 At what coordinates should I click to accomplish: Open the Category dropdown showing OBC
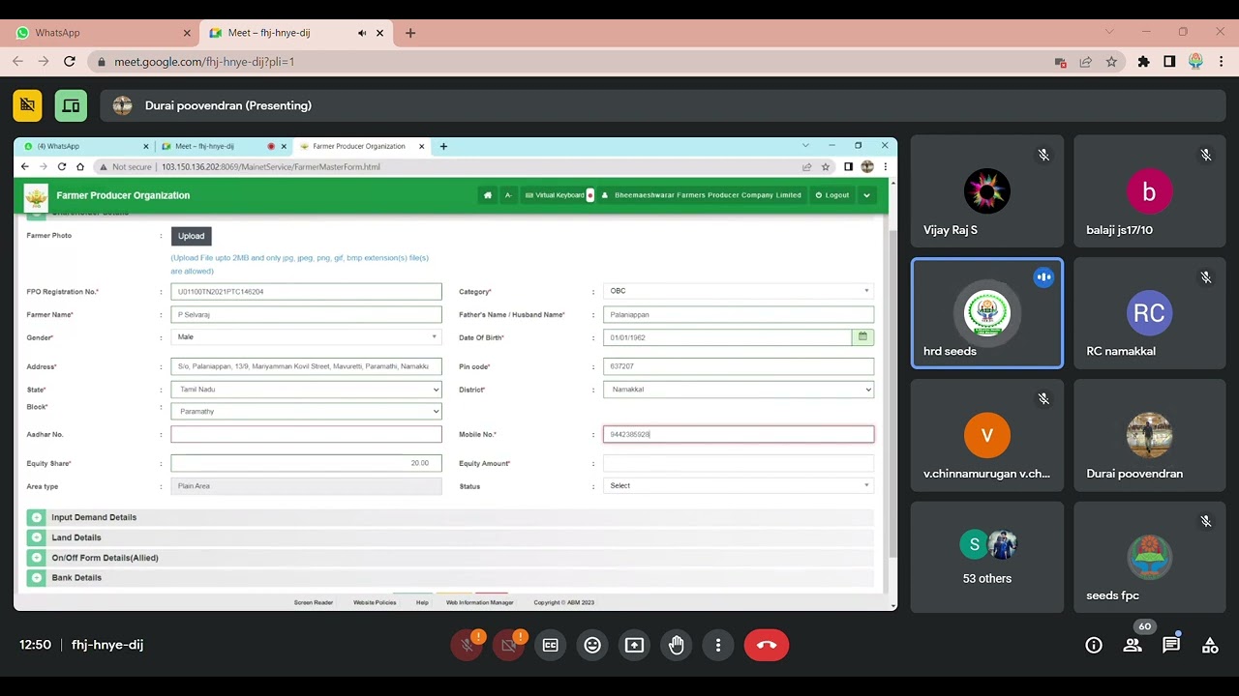click(739, 291)
